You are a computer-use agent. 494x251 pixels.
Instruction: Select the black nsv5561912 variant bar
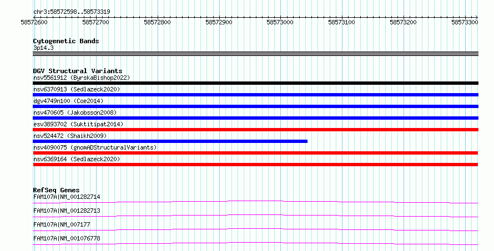click(x=255, y=83)
